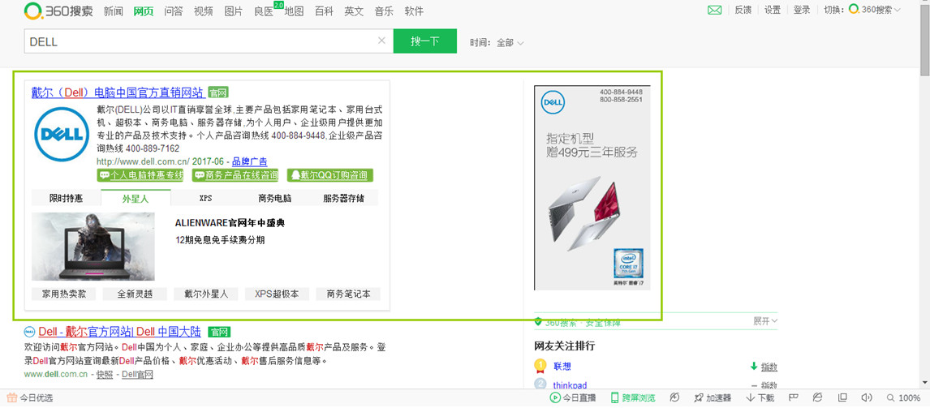Click the Alienware laptop thumbnail image

93,247
